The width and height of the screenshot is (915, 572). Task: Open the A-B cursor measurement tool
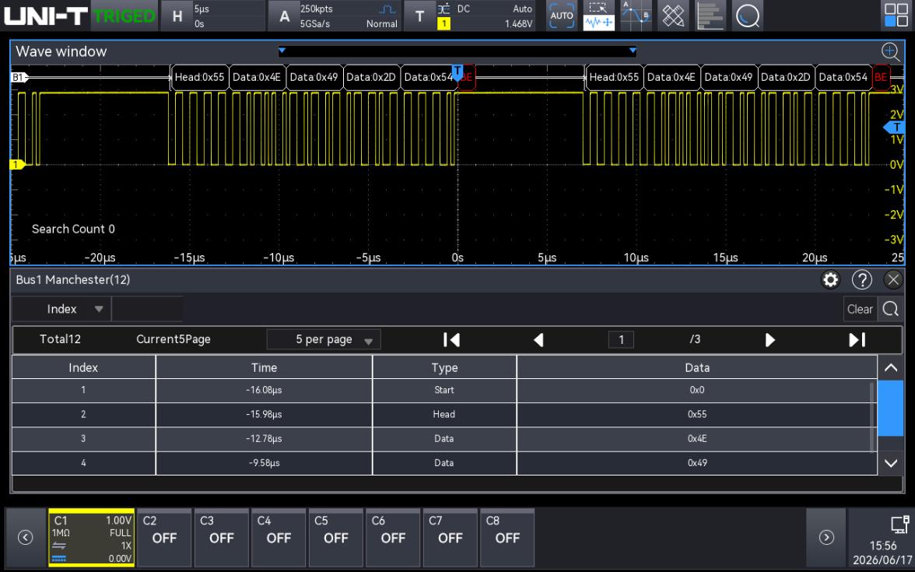[636, 16]
